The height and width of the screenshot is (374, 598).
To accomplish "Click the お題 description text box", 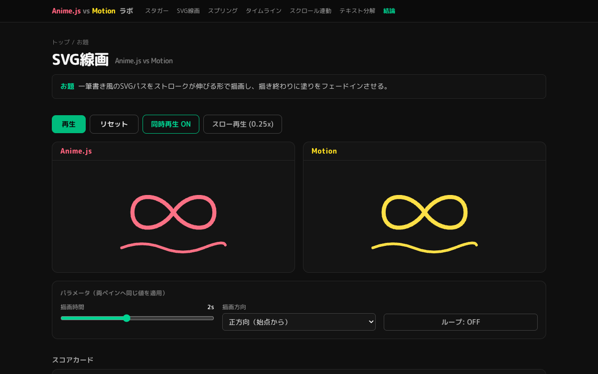I will (299, 87).
